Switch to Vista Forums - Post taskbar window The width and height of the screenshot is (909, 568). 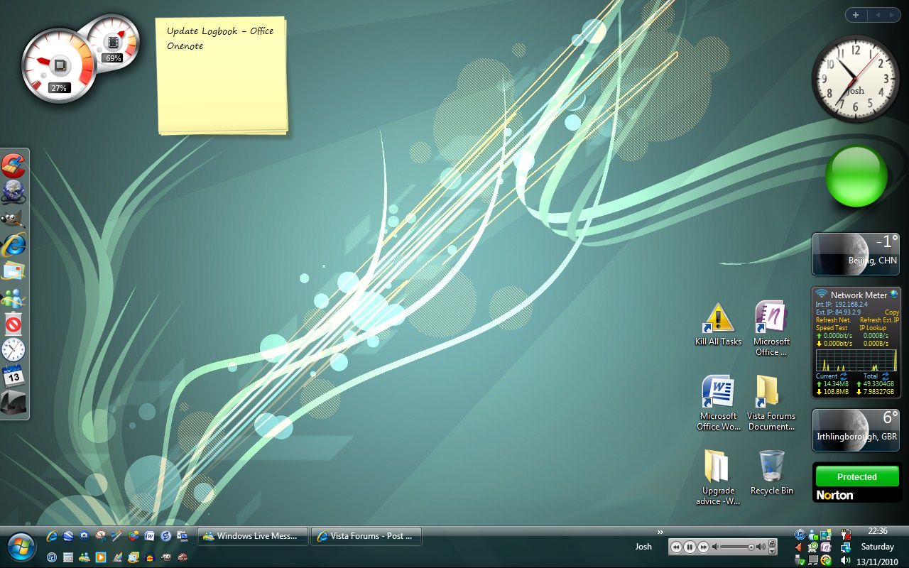(x=366, y=536)
